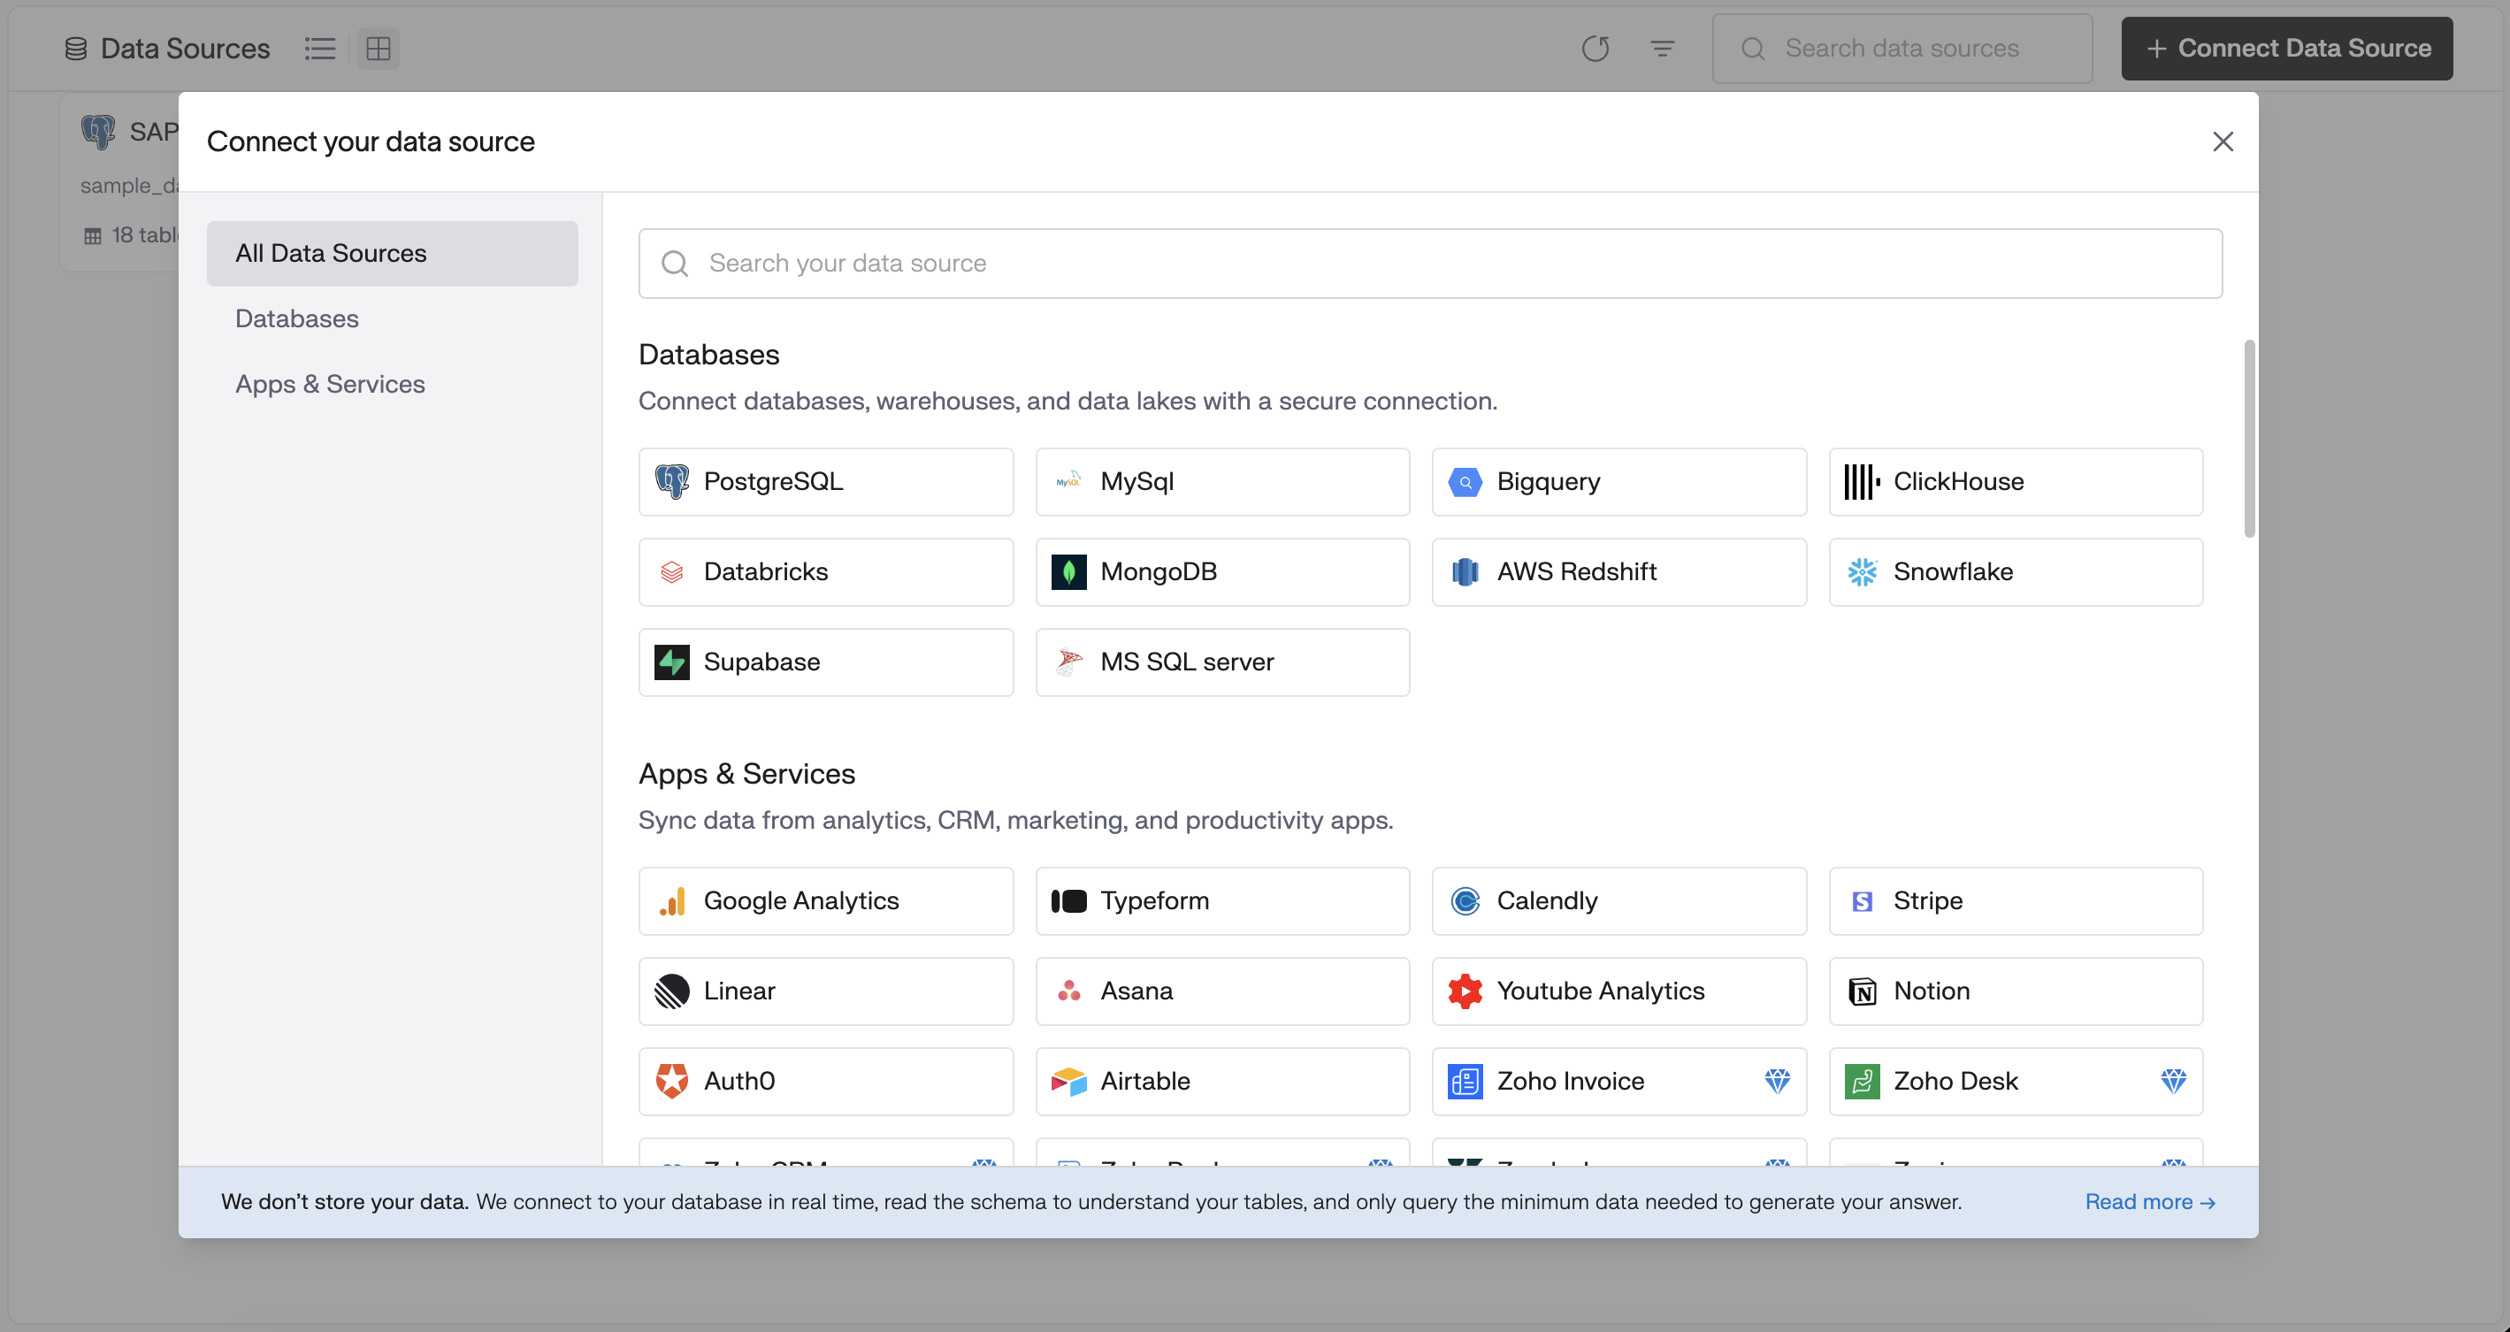Click the Google Analytics bar-chart icon
This screenshot has height=1332, width=2510.
pyautogui.click(x=671, y=901)
